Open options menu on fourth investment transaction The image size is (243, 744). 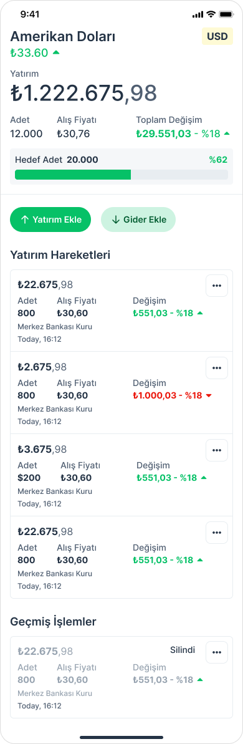[217, 533]
